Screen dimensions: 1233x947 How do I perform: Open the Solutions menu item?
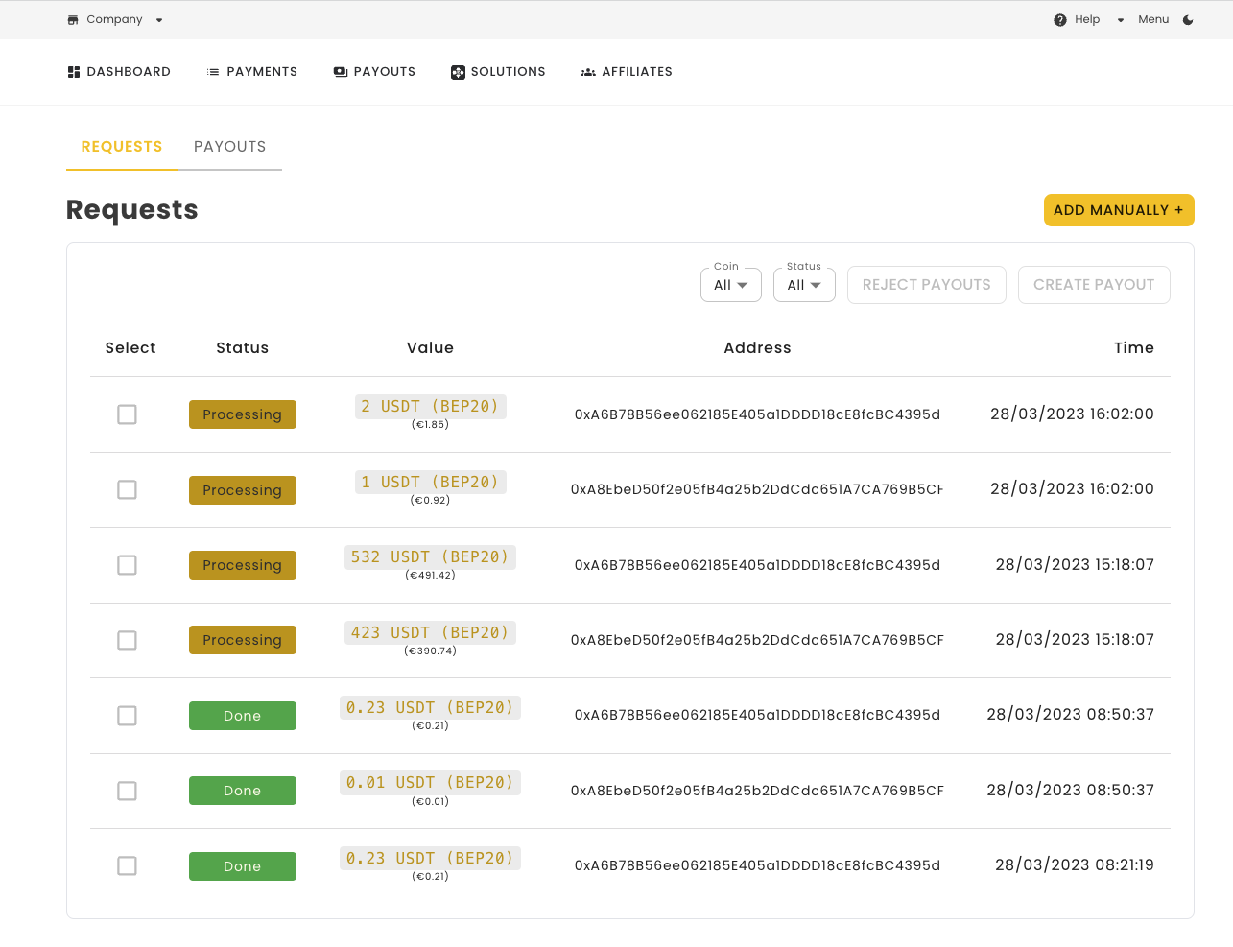[x=498, y=72]
